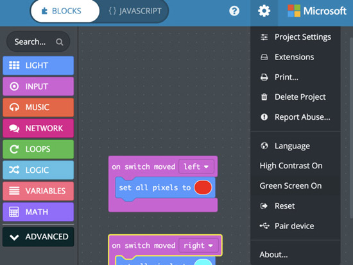Open the Math blocks category
Viewport: 353px width, 265px height.
click(x=38, y=212)
